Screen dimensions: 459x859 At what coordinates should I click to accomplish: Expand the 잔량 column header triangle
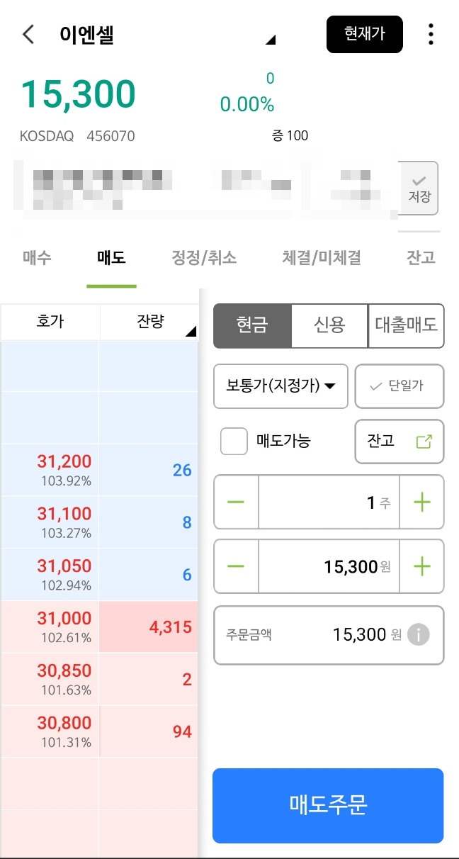(190, 332)
